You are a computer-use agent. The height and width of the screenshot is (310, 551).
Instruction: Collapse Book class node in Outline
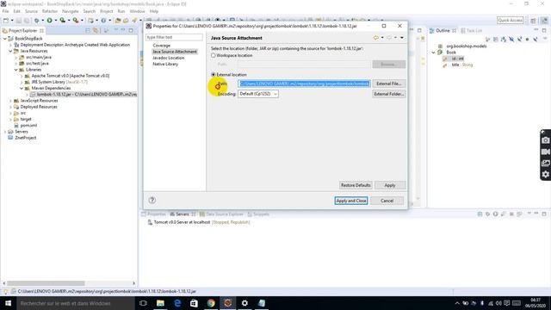[433, 53]
